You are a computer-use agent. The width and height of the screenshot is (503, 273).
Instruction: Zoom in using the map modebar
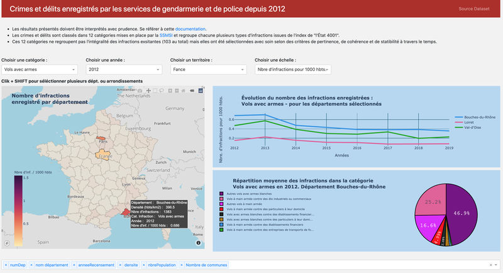pyautogui.click(x=170, y=91)
